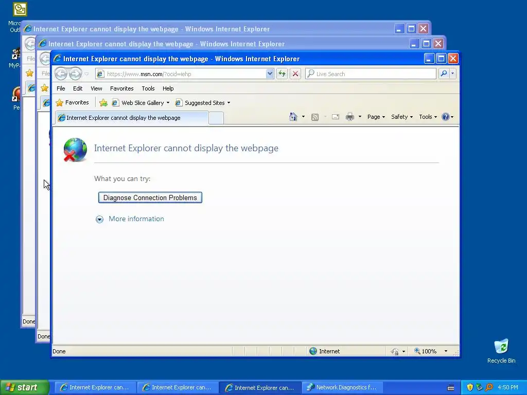Click the 4:50 PM system clock
This screenshot has width=527, height=395.
[x=508, y=387]
